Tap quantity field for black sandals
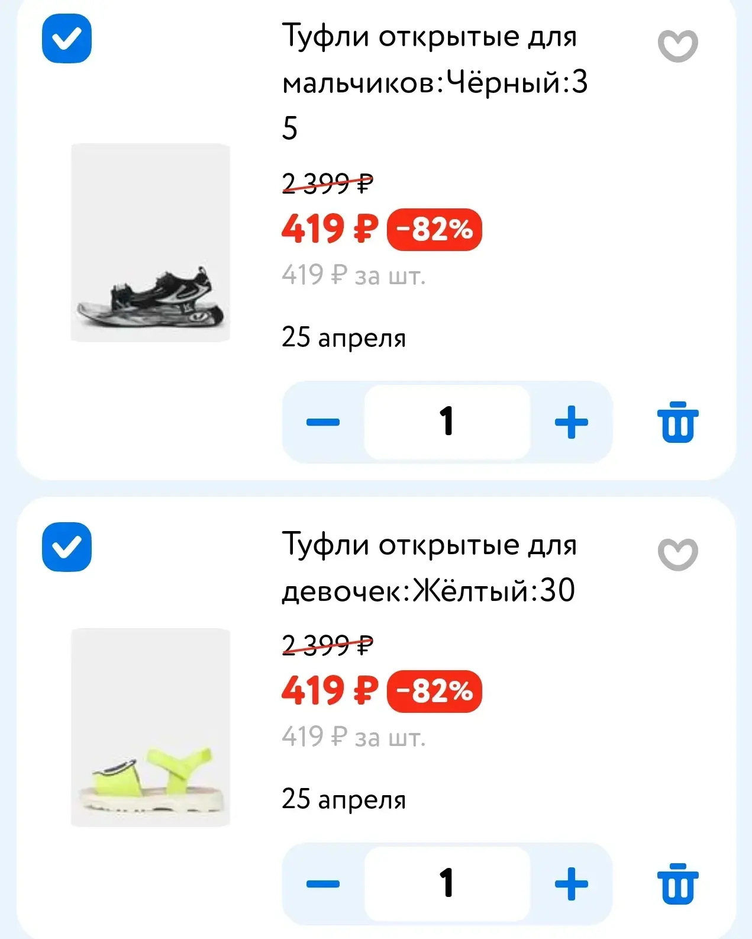The height and width of the screenshot is (939, 752). (447, 422)
